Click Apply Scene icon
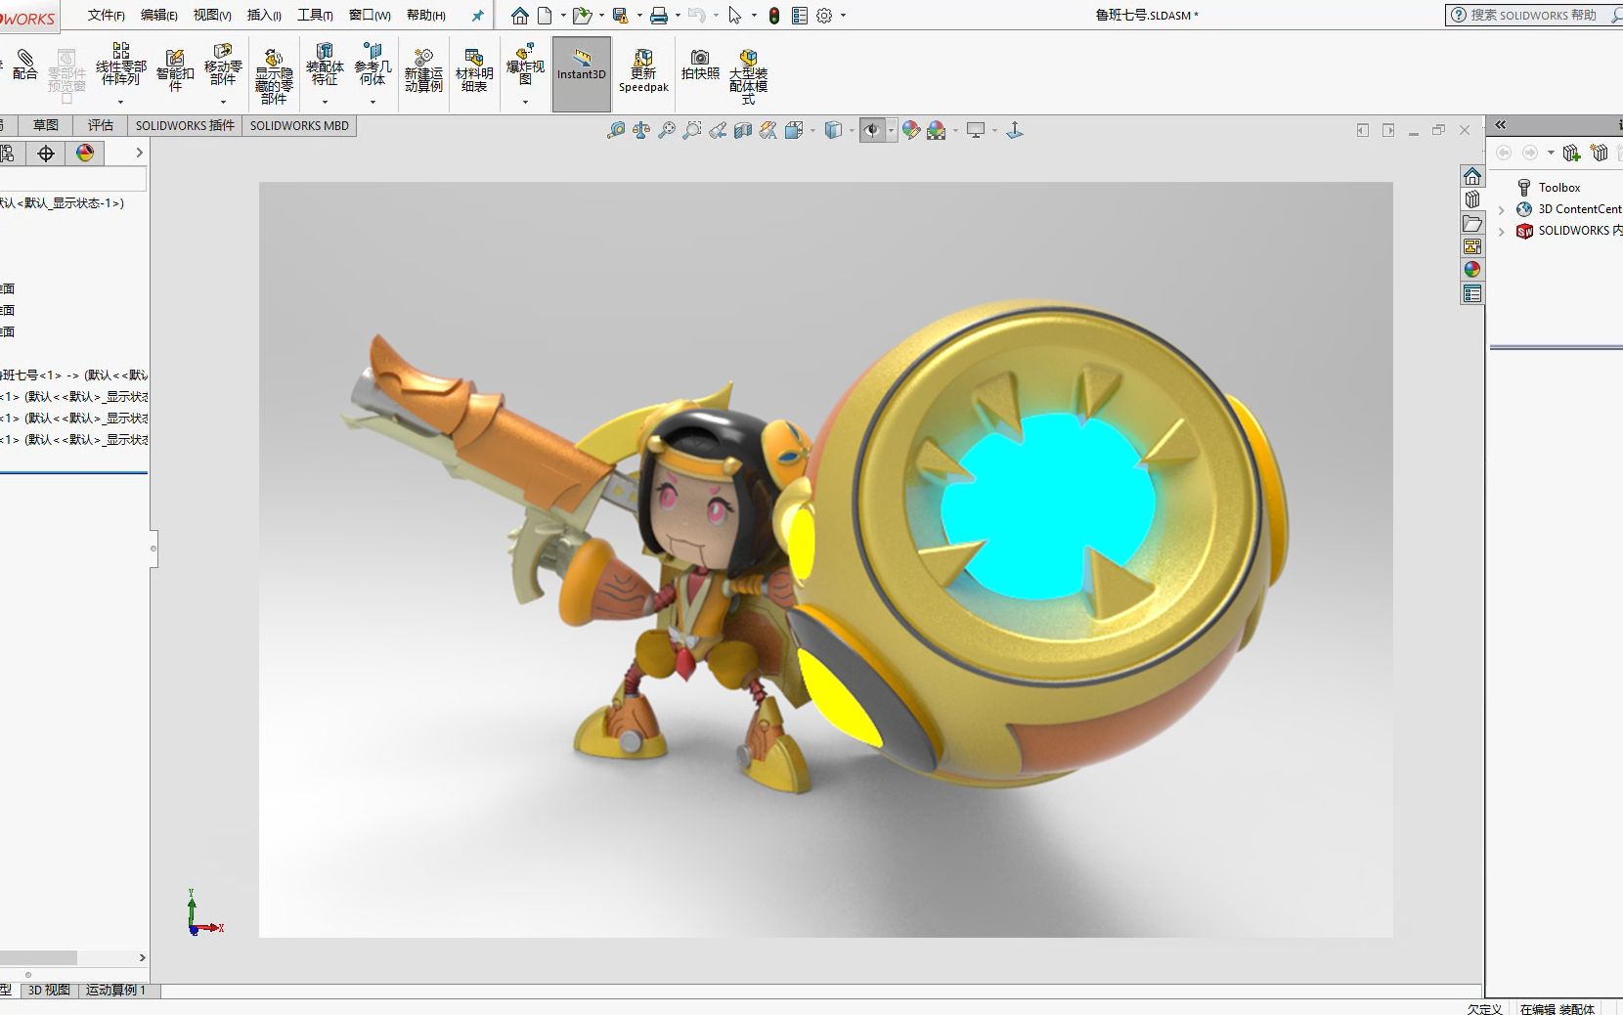This screenshot has width=1623, height=1015. point(937,130)
